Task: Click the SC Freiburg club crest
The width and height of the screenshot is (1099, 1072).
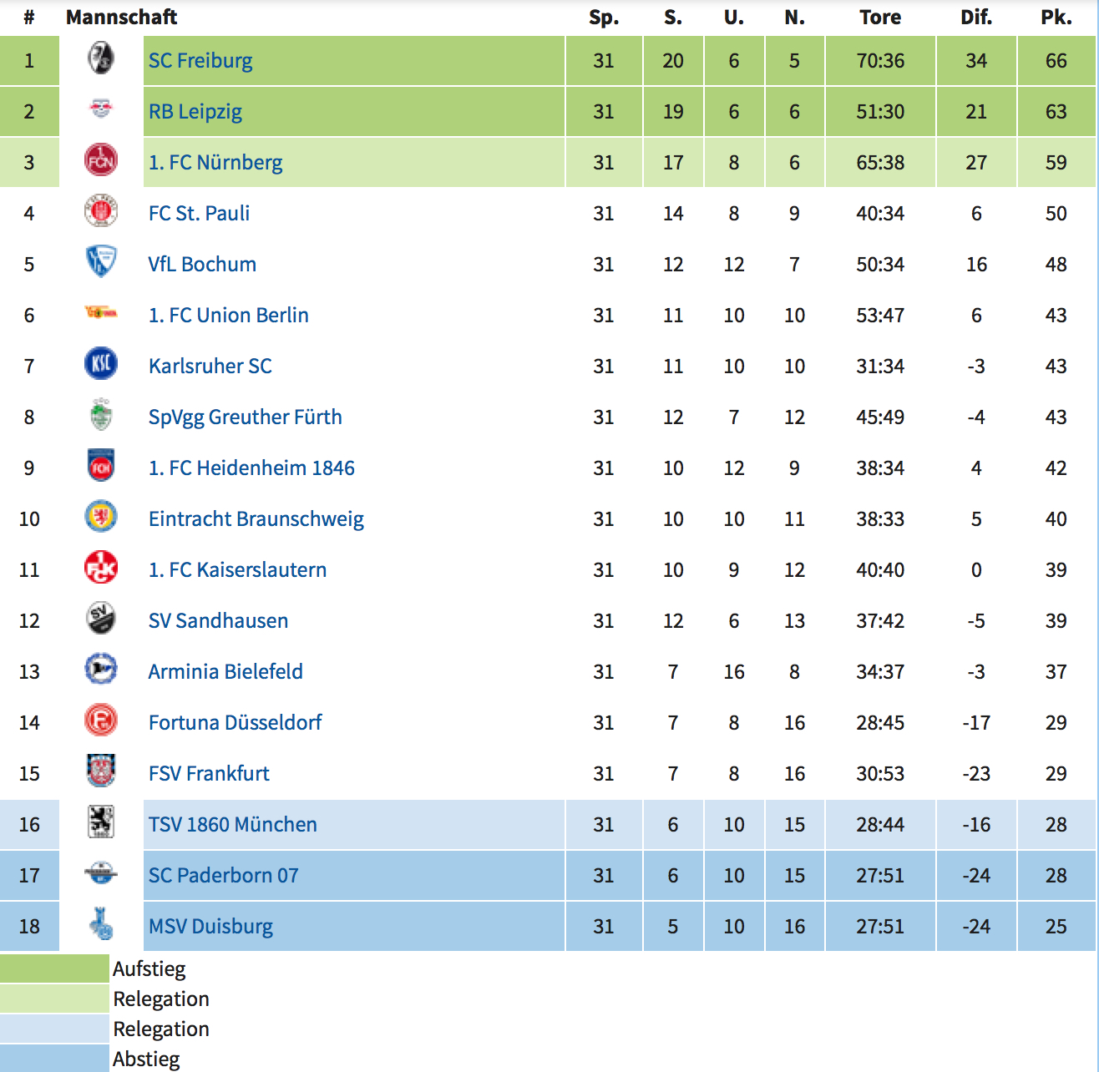Action: (101, 58)
